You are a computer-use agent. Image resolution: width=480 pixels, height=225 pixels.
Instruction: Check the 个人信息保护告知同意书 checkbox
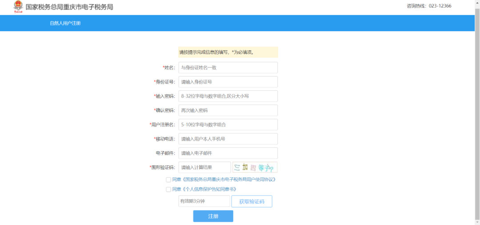[168, 189]
